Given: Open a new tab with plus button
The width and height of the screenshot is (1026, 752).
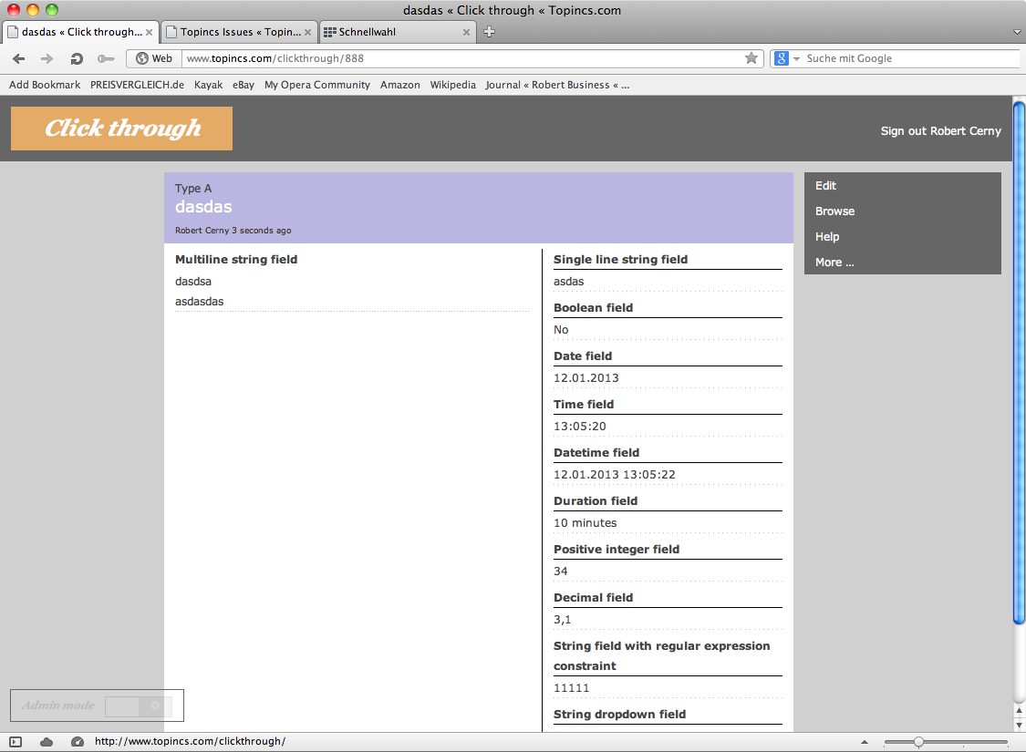Looking at the screenshot, I should point(490,32).
